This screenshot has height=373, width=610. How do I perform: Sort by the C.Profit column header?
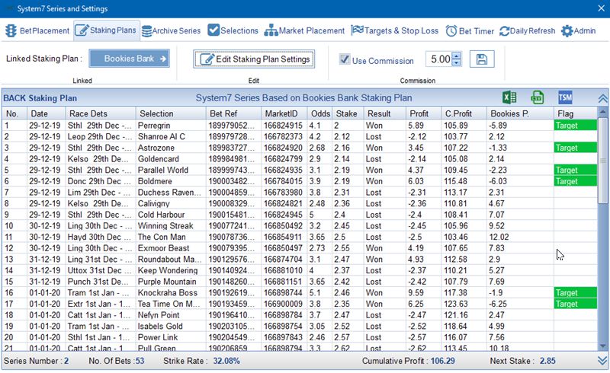(x=464, y=113)
